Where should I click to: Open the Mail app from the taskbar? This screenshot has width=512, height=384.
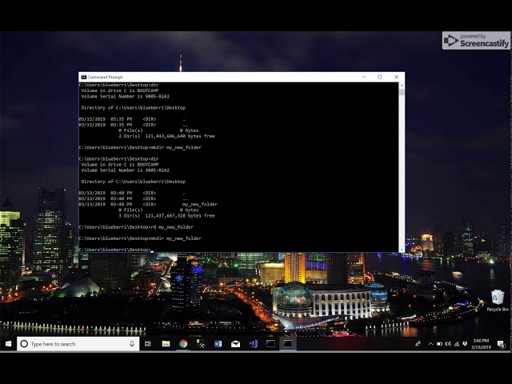pos(235,344)
